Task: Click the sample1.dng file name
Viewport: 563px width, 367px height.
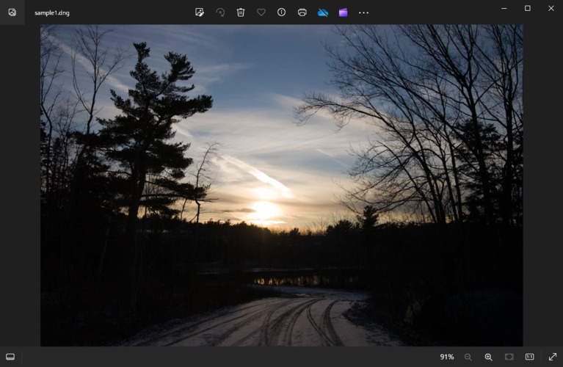Action: point(52,13)
